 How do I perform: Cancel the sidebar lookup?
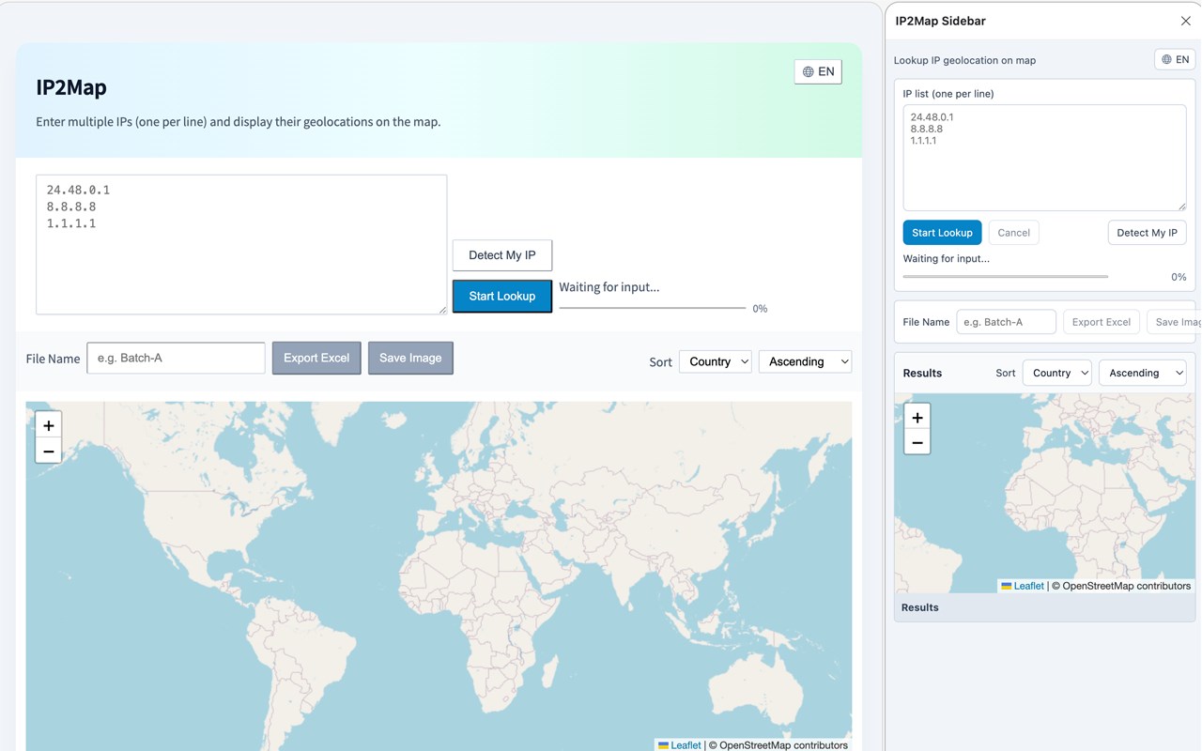point(1013,233)
